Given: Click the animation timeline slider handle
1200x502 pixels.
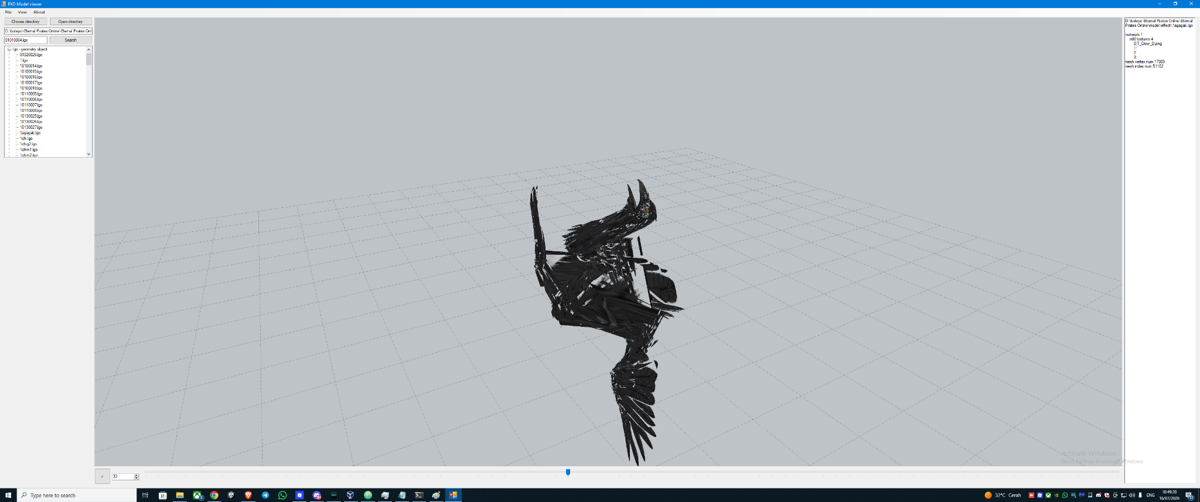Looking at the screenshot, I should (568, 472).
